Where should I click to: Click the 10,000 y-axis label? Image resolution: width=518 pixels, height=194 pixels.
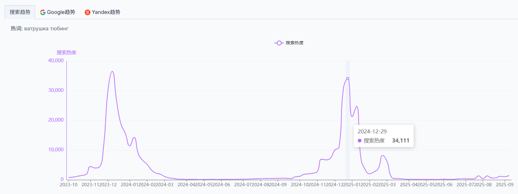click(x=56, y=150)
